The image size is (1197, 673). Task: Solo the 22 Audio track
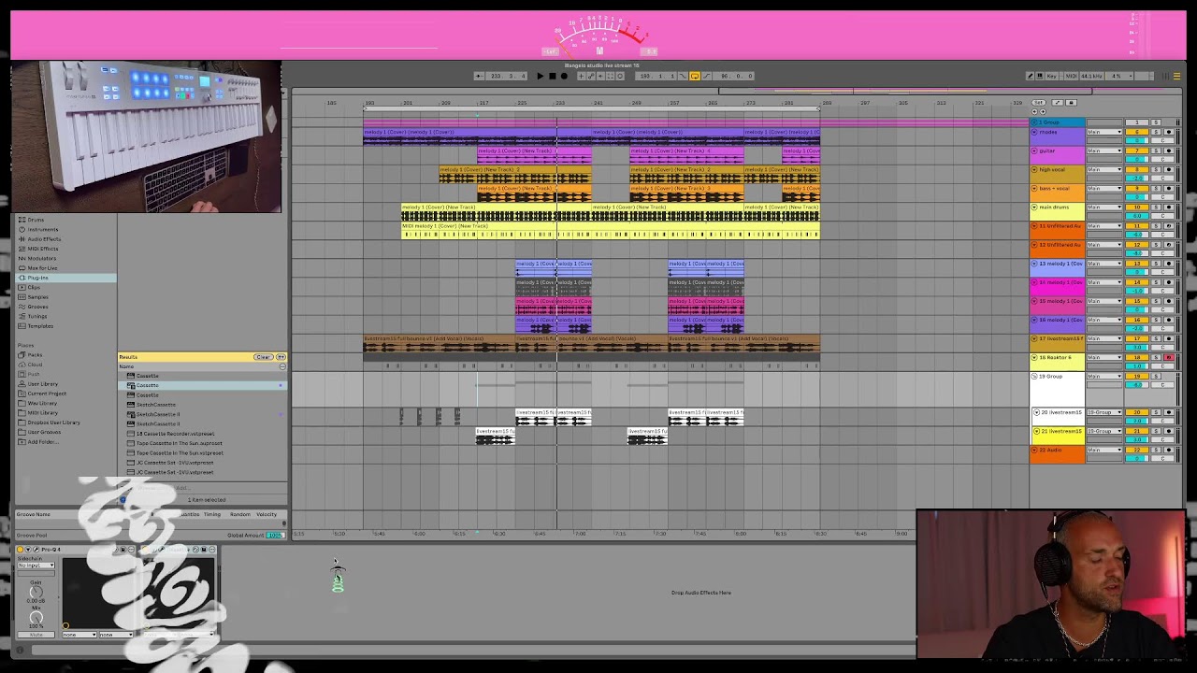[x=1156, y=450]
